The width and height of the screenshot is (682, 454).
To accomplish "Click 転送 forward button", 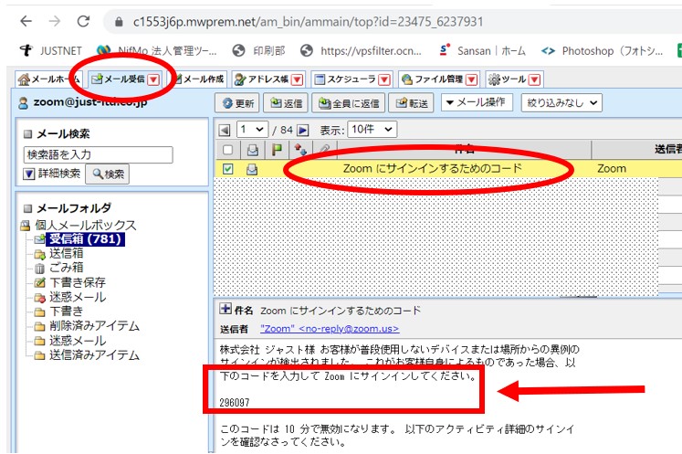I will (x=411, y=103).
